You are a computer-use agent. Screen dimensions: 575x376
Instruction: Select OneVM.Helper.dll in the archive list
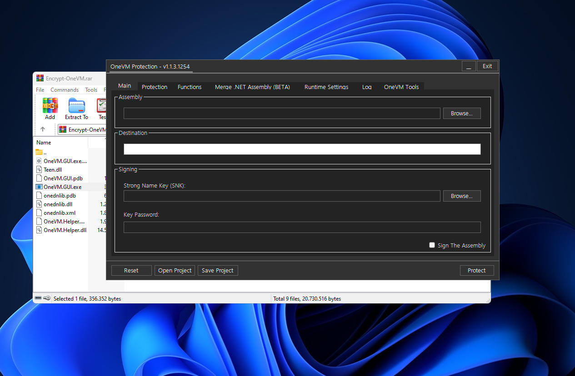click(x=61, y=230)
